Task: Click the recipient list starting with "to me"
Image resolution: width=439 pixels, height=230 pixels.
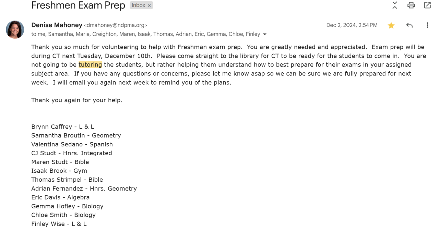Action: [x=146, y=34]
